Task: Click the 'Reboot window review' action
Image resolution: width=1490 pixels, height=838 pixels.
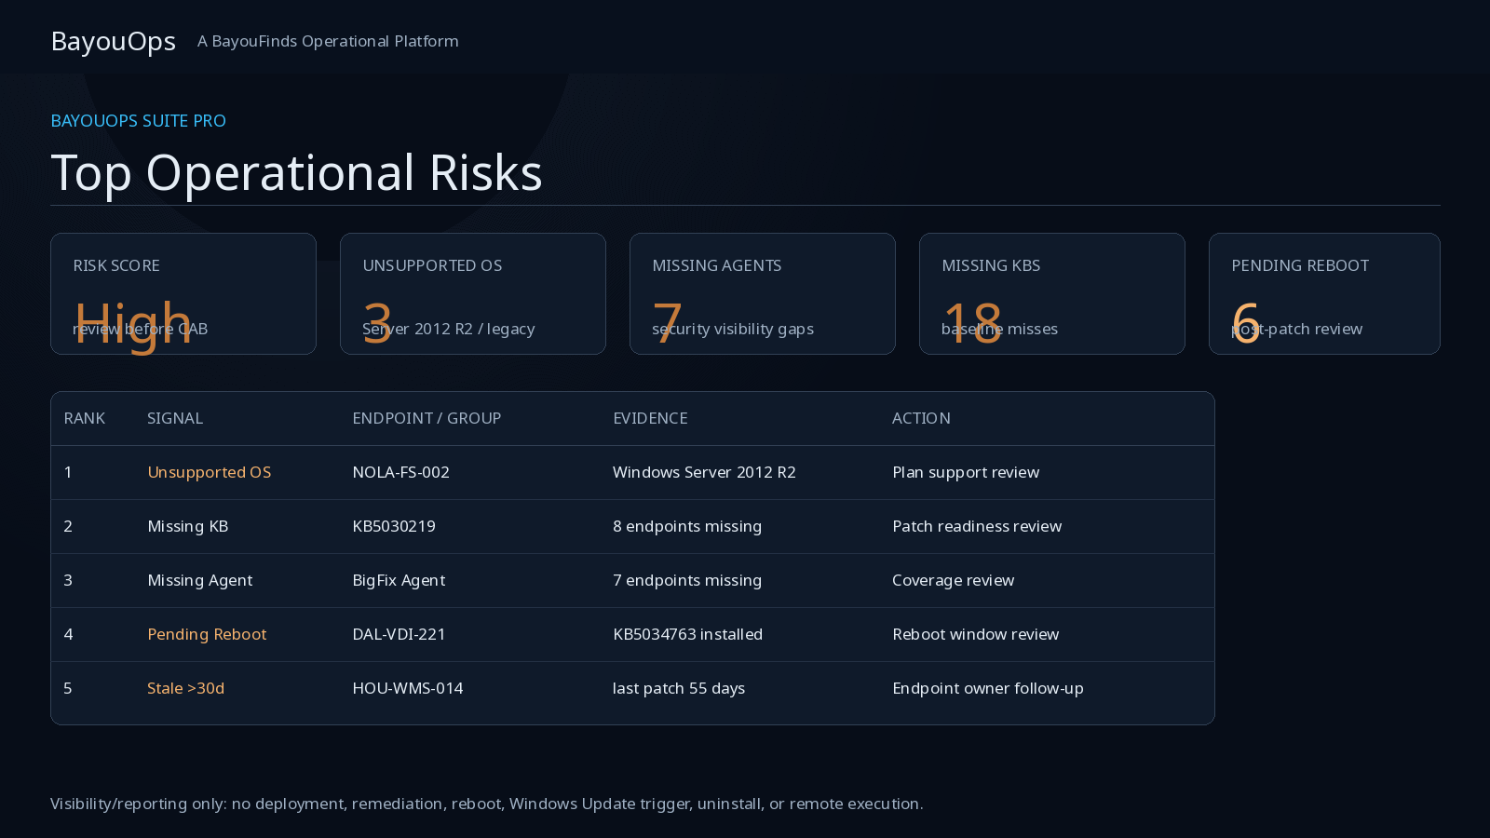Action: tap(975, 634)
